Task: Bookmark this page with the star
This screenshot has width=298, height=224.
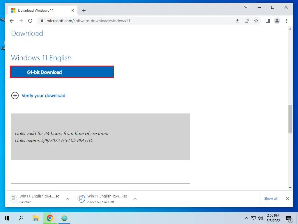Action: point(256,21)
